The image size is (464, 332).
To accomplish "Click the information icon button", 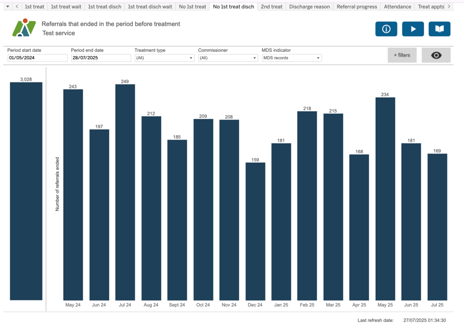I will [386, 29].
